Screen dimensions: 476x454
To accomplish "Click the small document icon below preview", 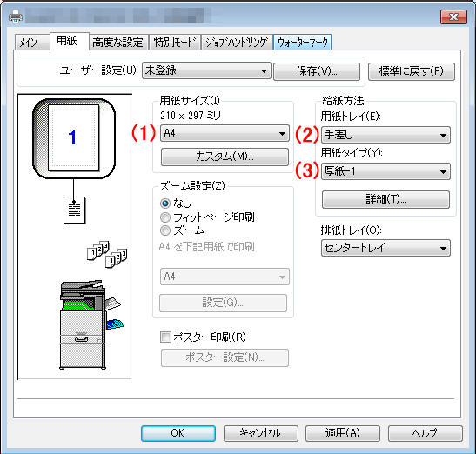I will (74, 210).
